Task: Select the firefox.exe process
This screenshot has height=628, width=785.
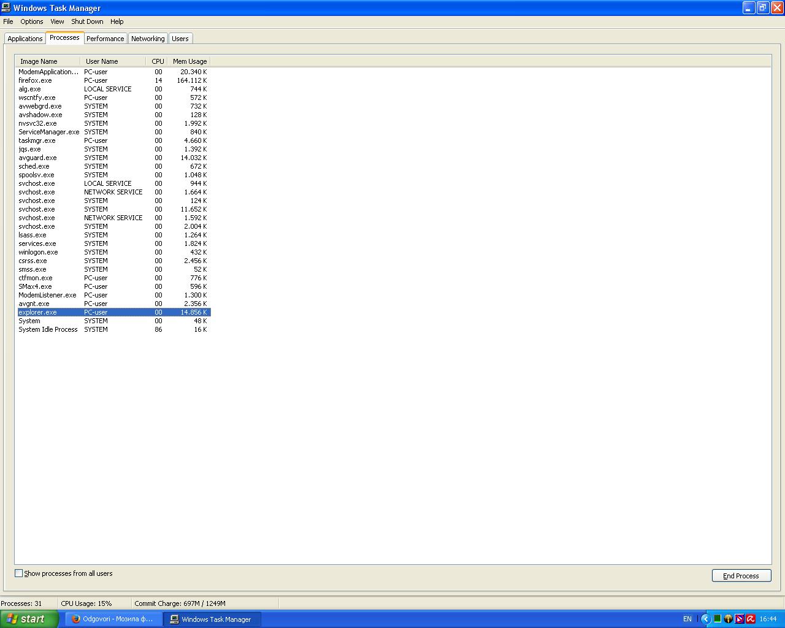Action: (113, 80)
